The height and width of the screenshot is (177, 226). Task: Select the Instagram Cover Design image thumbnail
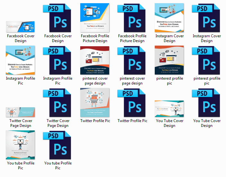(x=169, y=18)
